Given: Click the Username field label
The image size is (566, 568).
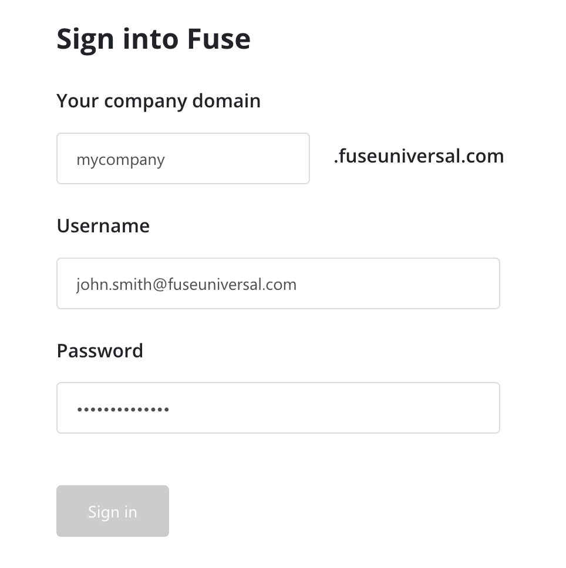Looking at the screenshot, I should coord(103,226).
